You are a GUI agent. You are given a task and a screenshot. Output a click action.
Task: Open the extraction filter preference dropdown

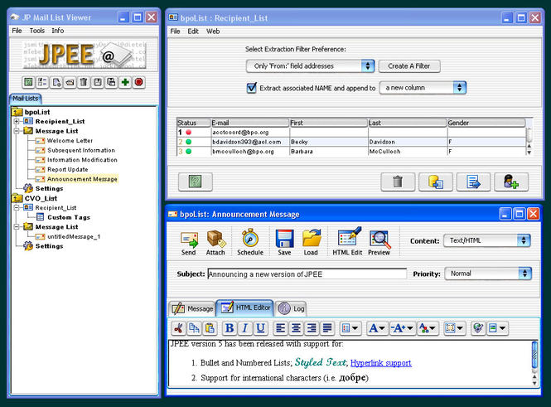pyautogui.click(x=310, y=66)
